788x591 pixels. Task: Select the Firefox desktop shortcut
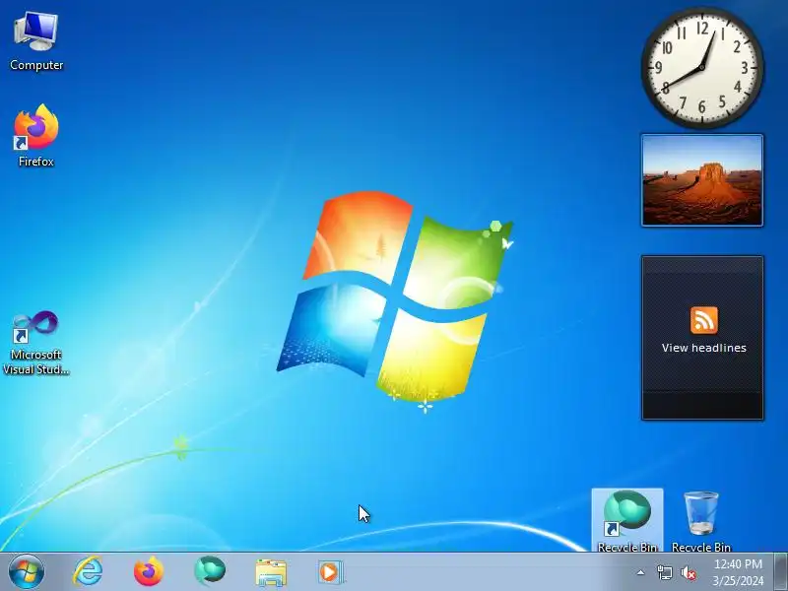pyautogui.click(x=36, y=136)
